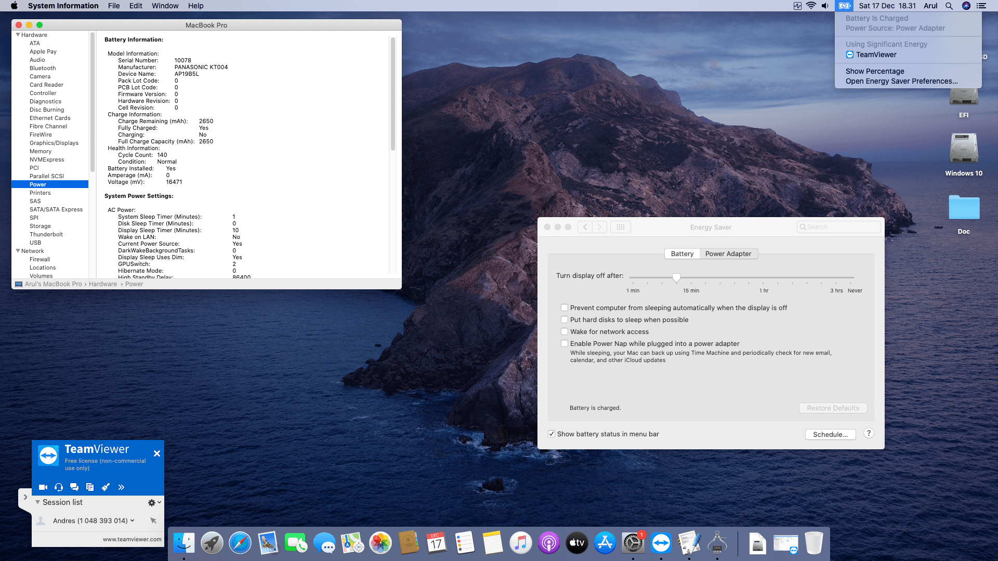The width and height of the screenshot is (998, 561).
Task: Uncheck Show battery status in menu bar
Action: tap(551, 434)
